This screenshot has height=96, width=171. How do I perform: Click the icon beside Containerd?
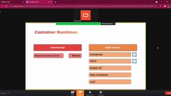pos(134,54)
